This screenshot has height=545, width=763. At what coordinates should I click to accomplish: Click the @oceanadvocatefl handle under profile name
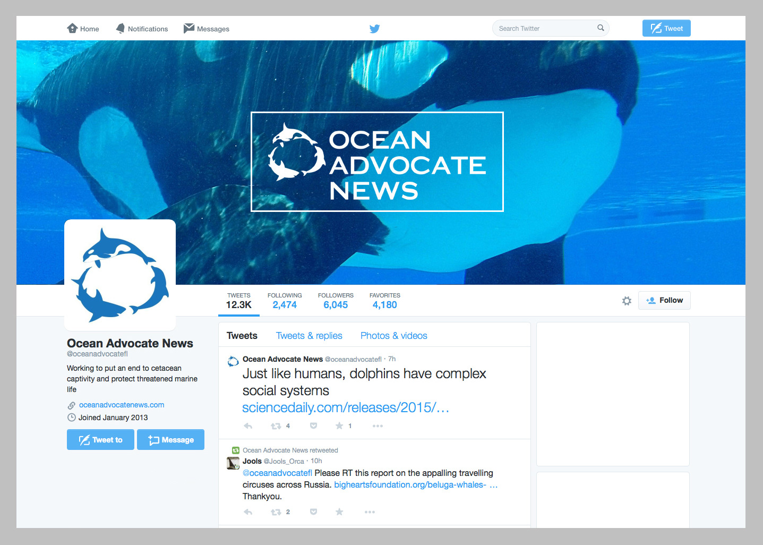(x=97, y=354)
